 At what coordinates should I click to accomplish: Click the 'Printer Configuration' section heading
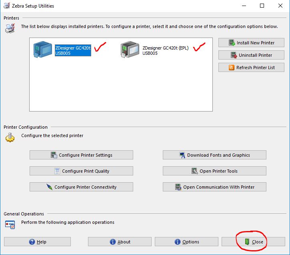(26, 127)
